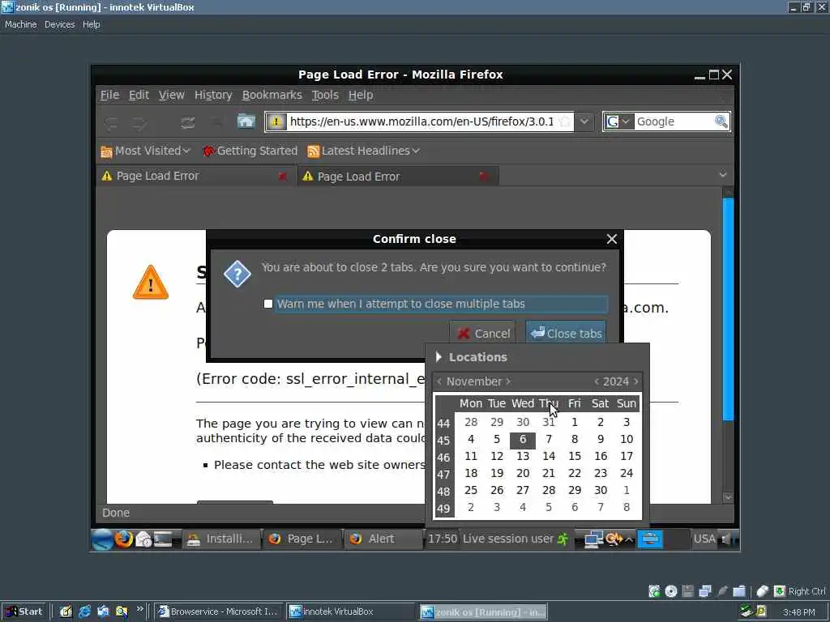Viewport: 830px width, 622px height.
Task: Go to next year arrow beside 2024
Action: [x=635, y=381]
